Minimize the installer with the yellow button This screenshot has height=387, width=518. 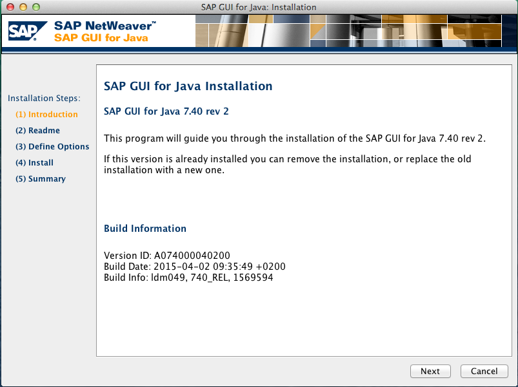point(23,7)
